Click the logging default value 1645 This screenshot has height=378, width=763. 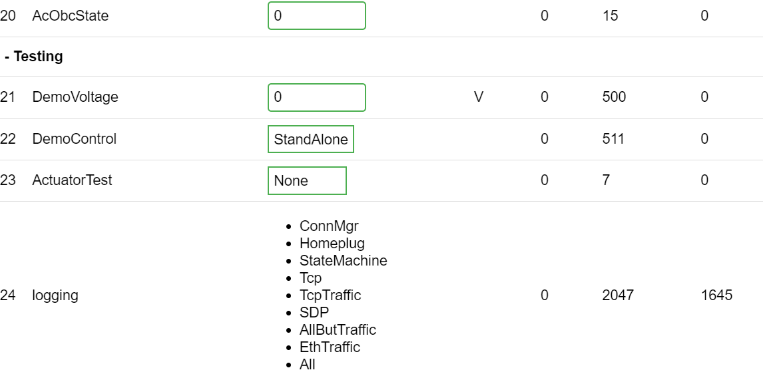(716, 295)
